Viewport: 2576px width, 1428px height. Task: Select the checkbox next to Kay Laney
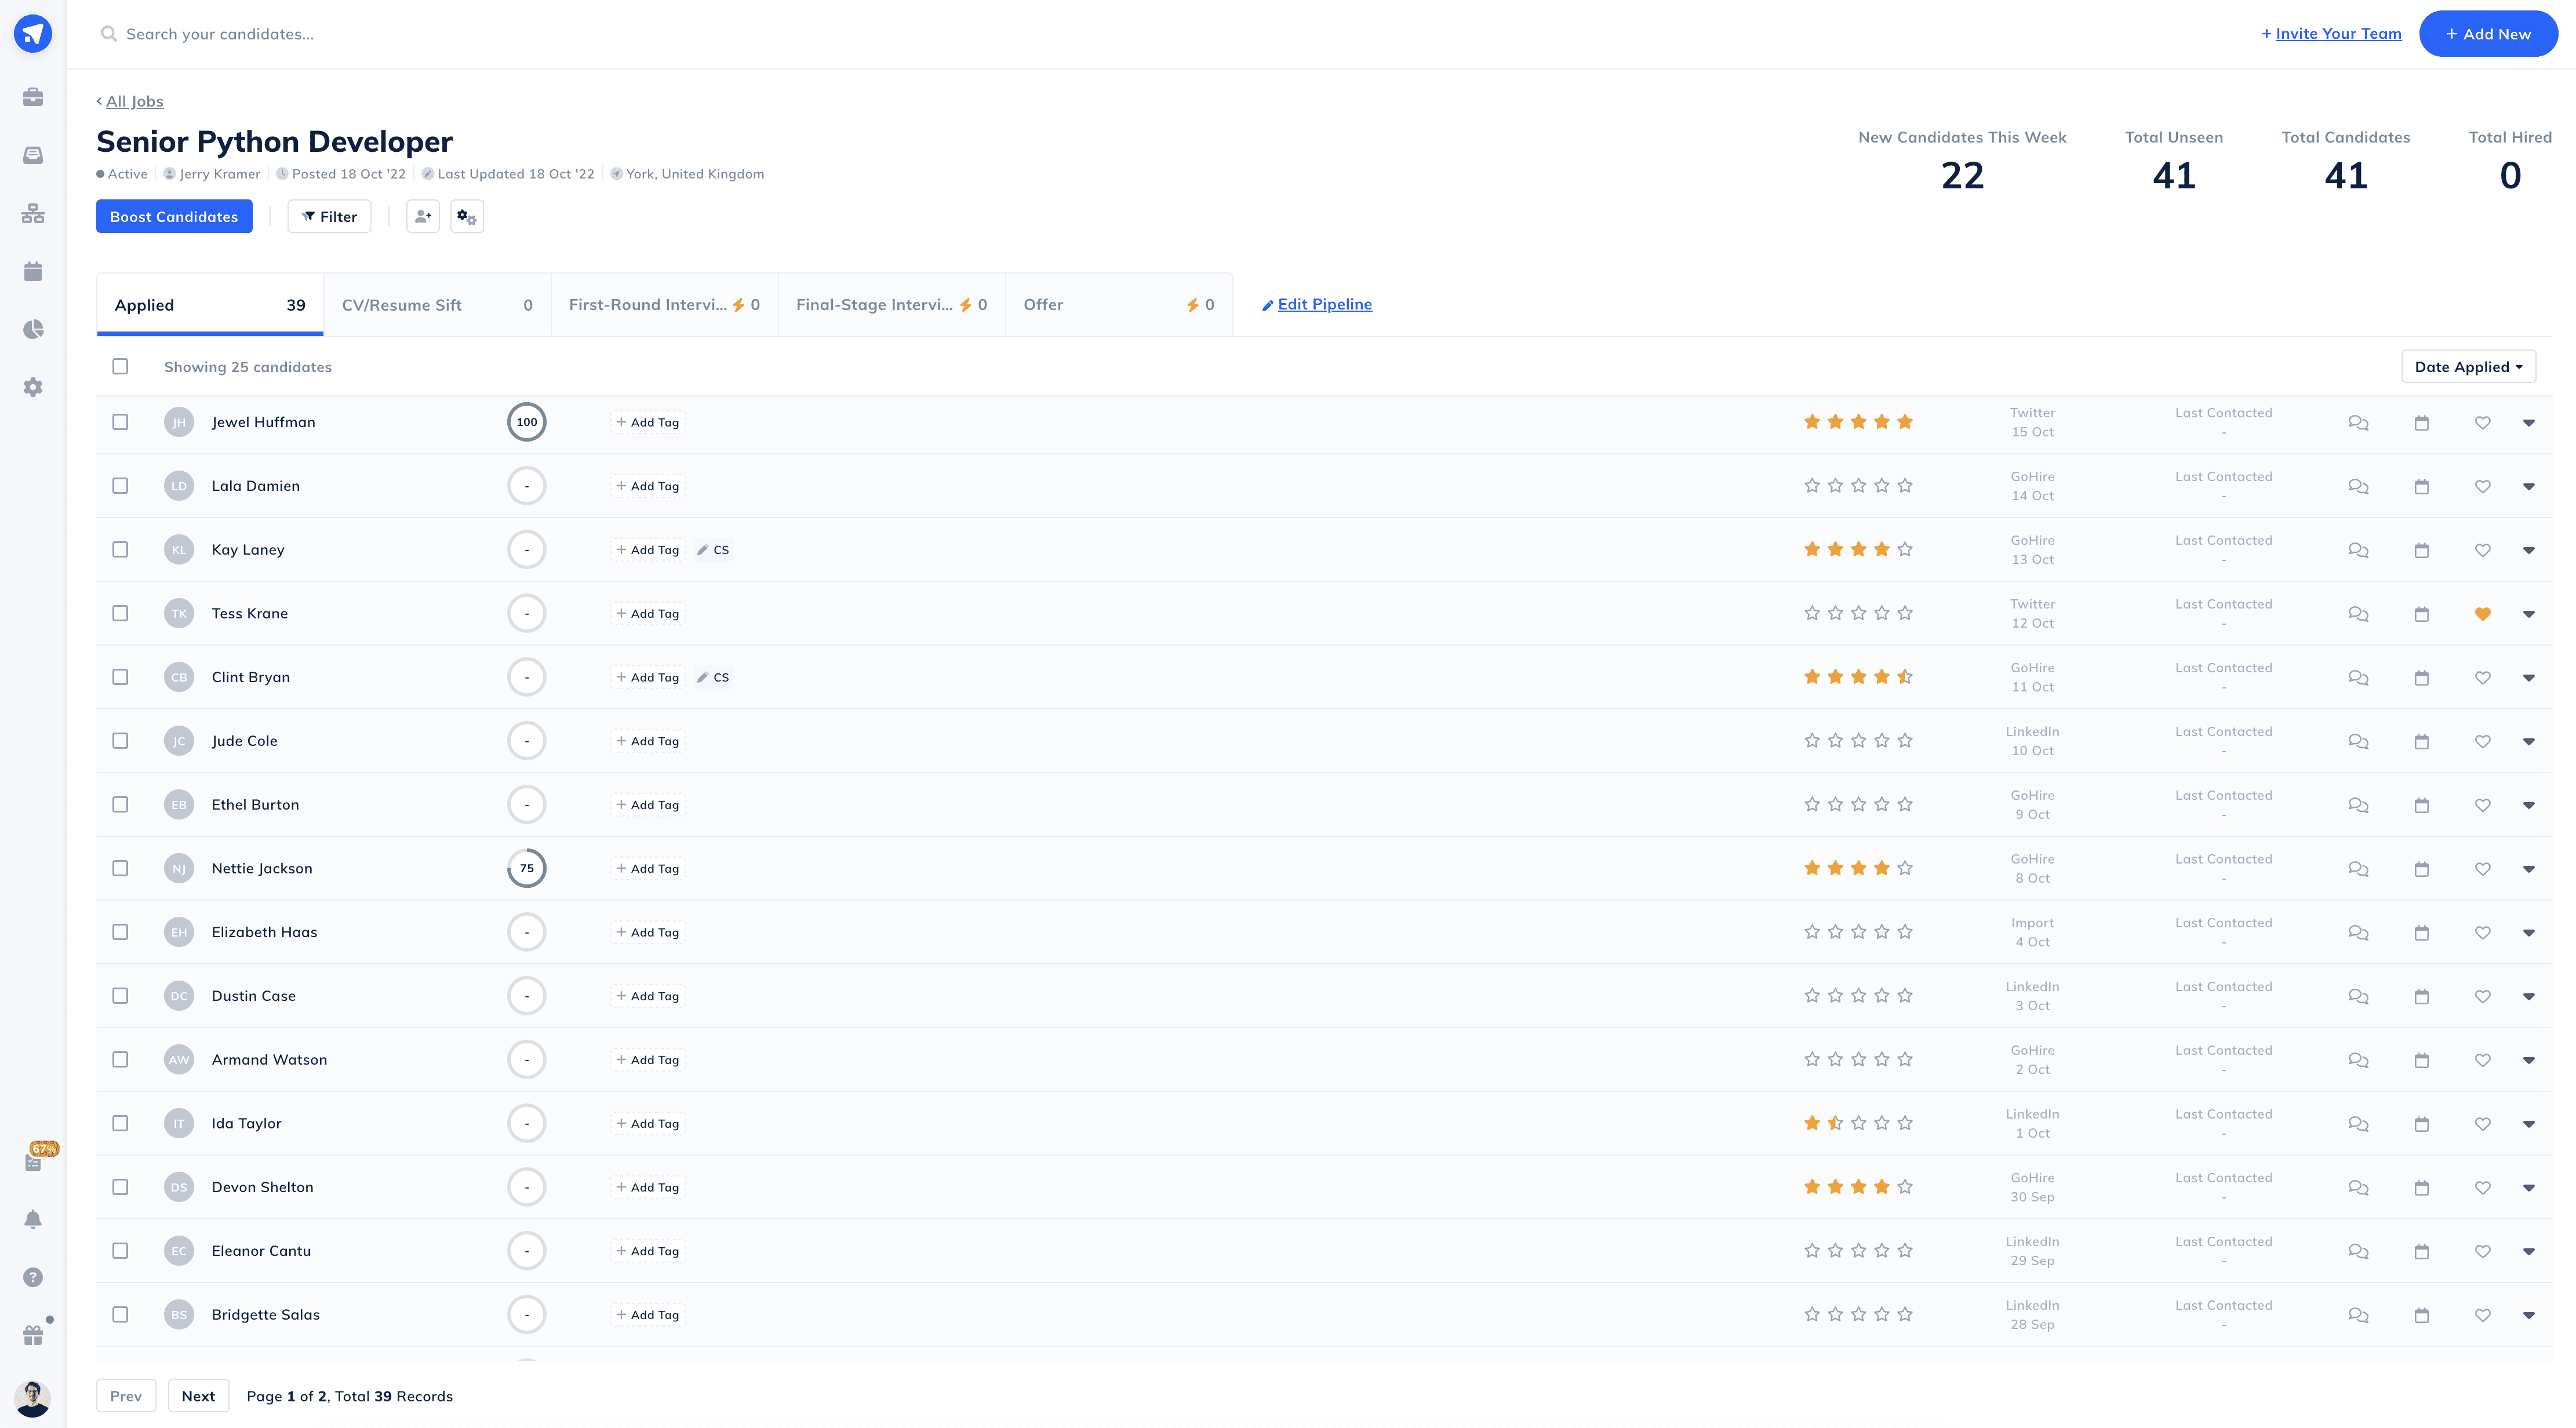click(121, 549)
